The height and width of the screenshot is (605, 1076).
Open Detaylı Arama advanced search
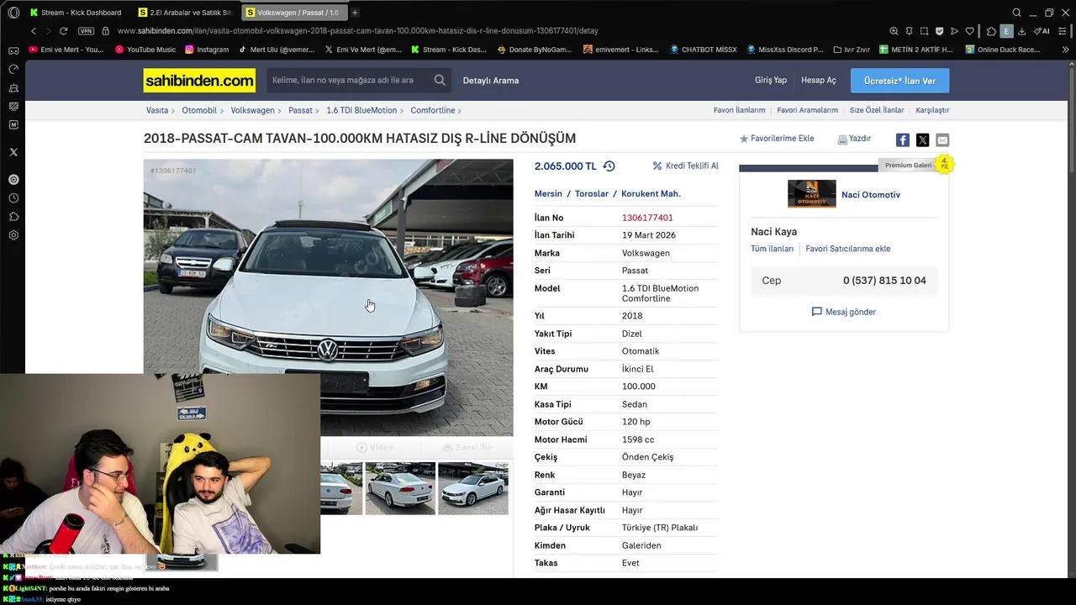click(x=491, y=81)
